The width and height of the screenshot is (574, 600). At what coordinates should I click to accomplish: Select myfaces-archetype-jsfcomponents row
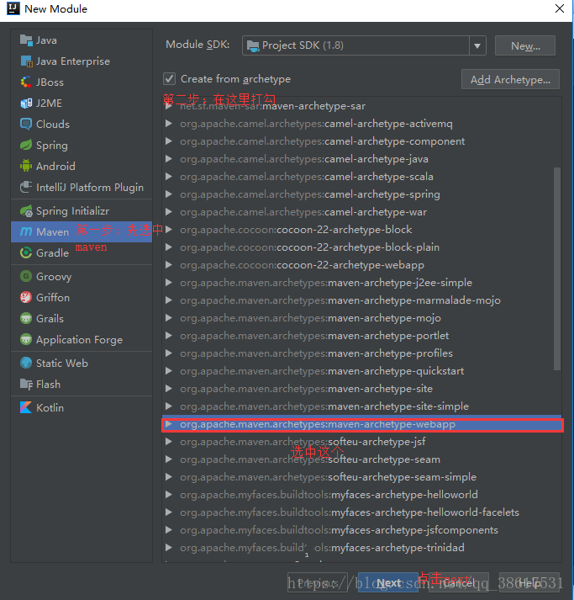point(361,530)
